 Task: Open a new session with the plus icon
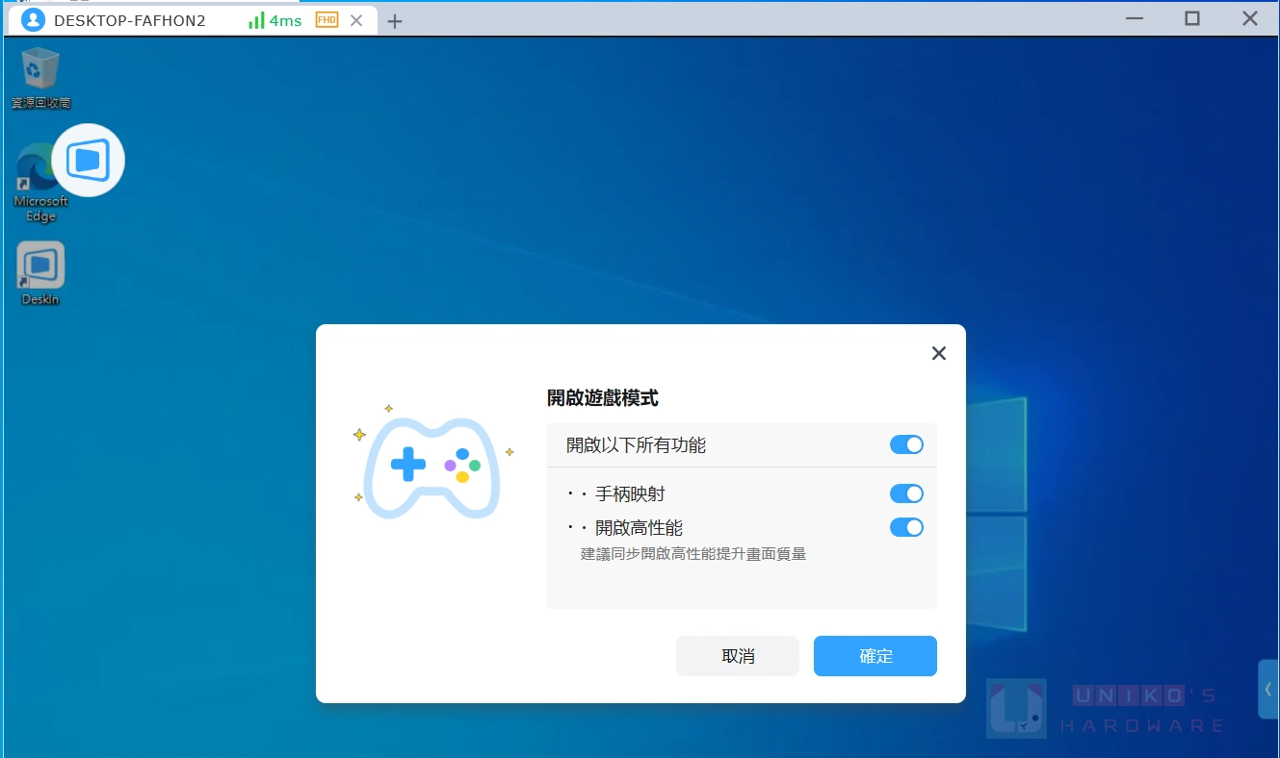(x=395, y=19)
